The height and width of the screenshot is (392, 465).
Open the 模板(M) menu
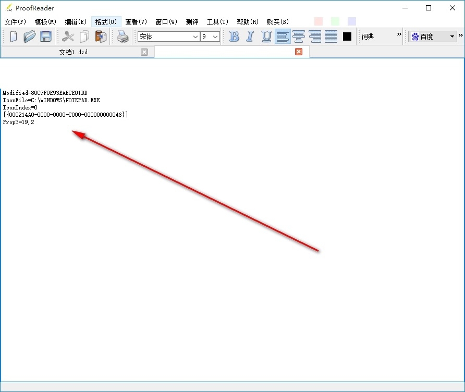[x=45, y=22]
